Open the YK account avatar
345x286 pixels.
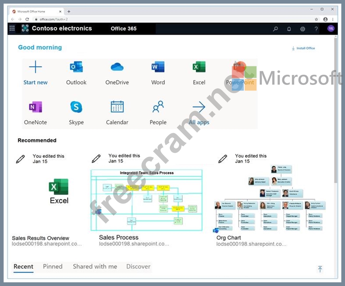coord(331,28)
